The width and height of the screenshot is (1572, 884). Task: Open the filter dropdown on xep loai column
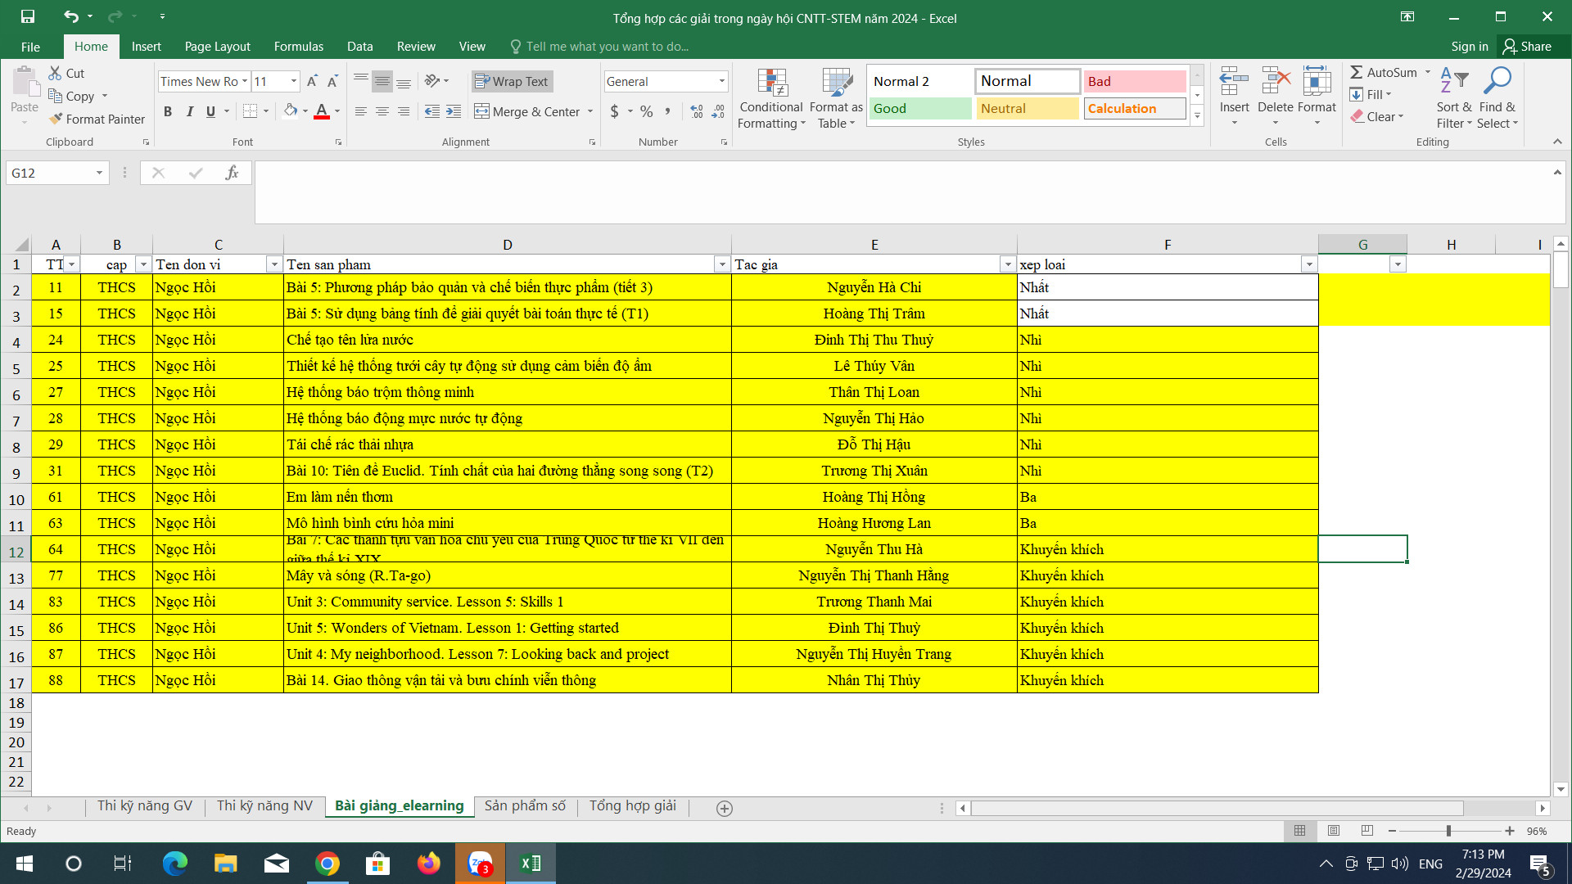pos(1309,264)
